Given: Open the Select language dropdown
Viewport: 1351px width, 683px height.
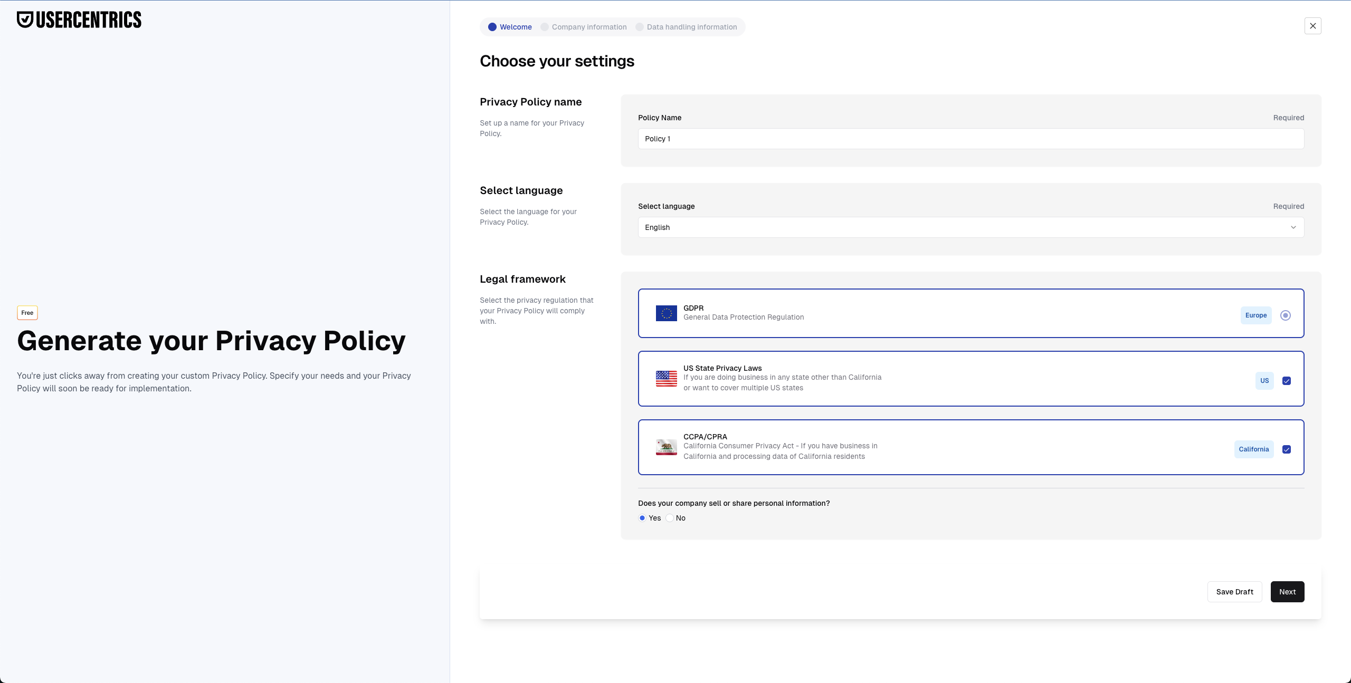Looking at the screenshot, I should click(x=971, y=227).
